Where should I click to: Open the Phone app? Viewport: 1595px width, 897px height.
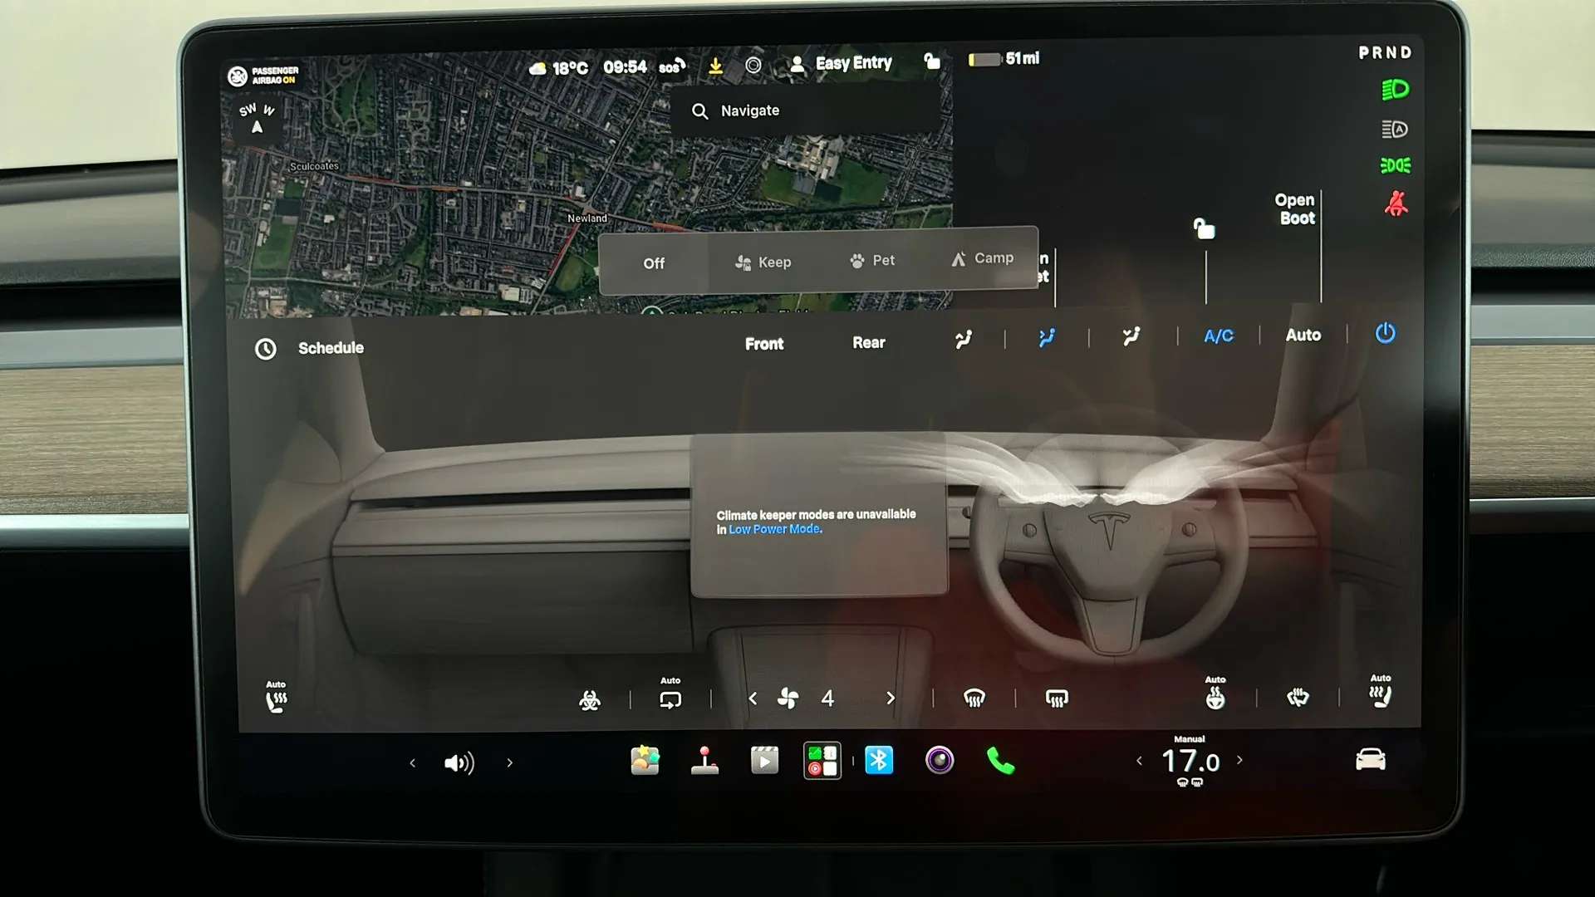click(1000, 760)
